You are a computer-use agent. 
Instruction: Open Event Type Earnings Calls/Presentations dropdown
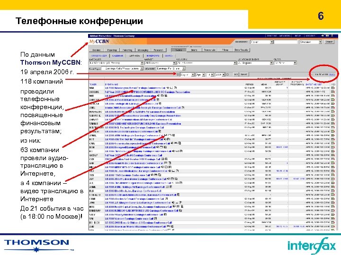coord(122,68)
